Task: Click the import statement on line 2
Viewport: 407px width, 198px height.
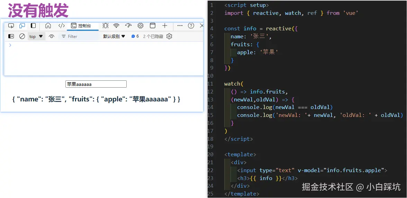Action: 291,13
